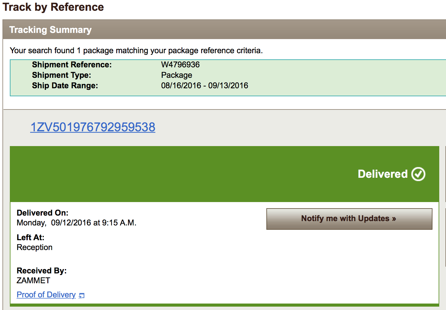446x310 pixels.
Task: Click the Delivered status text
Action: click(382, 174)
